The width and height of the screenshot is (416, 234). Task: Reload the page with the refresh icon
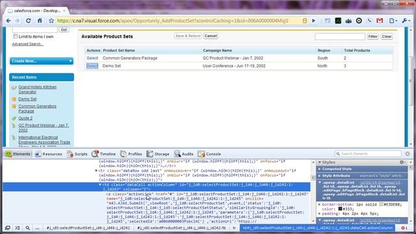click(29, 21)
